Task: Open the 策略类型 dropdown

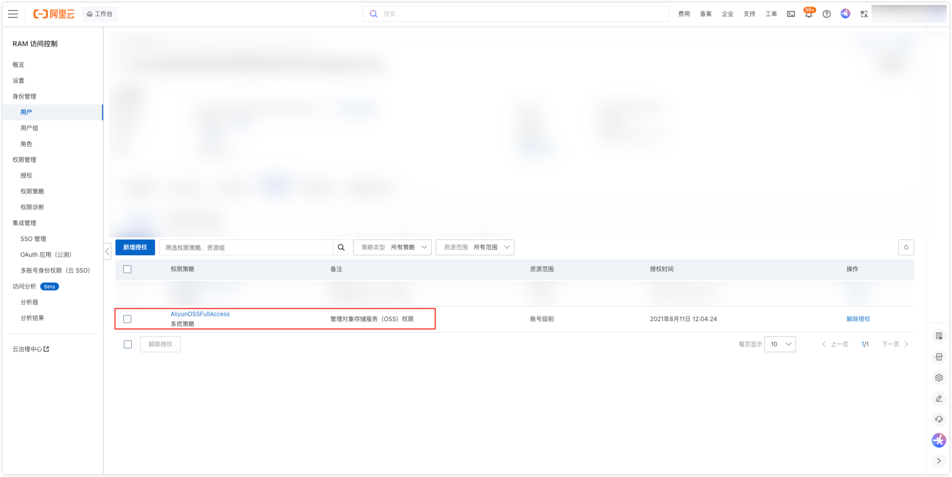Action: pyautogui.click(x=392, y=247)
